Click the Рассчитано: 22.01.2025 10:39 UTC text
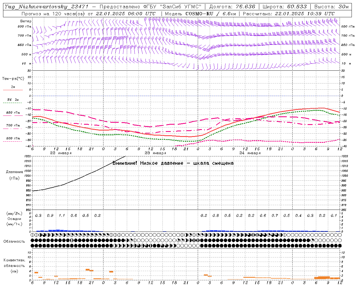This screenshot has width=356, height=285. pos(289,13)
